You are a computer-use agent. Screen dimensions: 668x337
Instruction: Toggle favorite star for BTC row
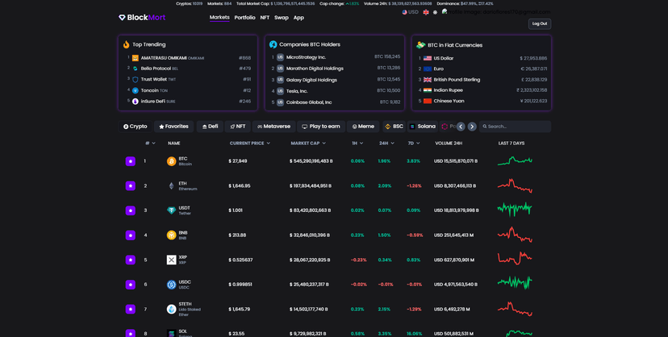click(x=131, y=161)
